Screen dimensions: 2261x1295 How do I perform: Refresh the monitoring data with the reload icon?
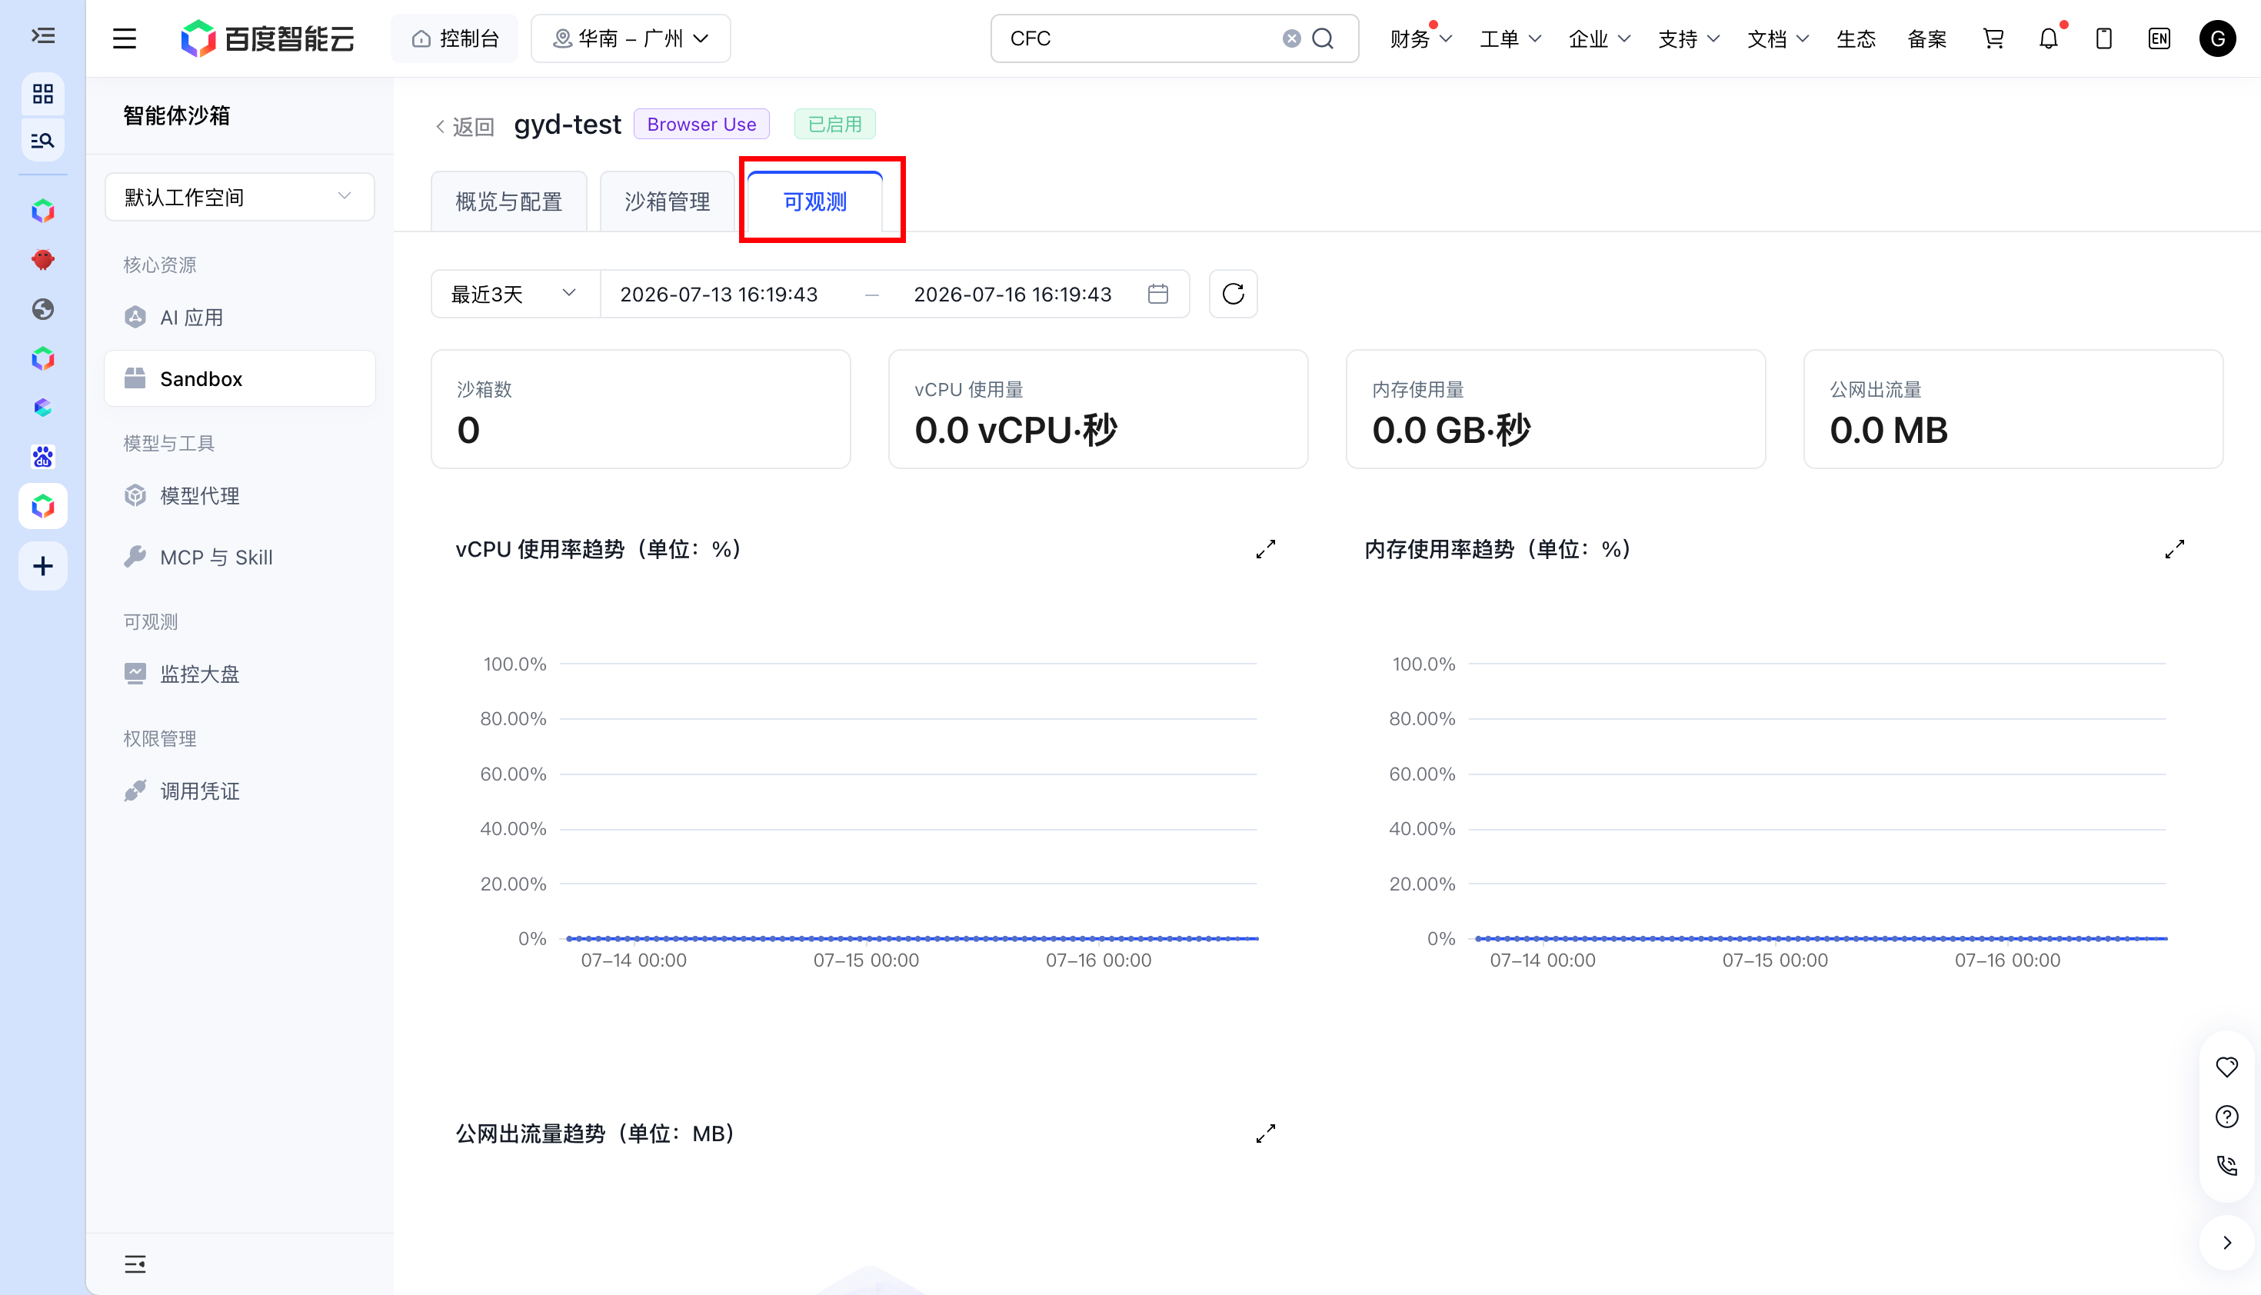pyautogui.click(x=1233, y=294)
